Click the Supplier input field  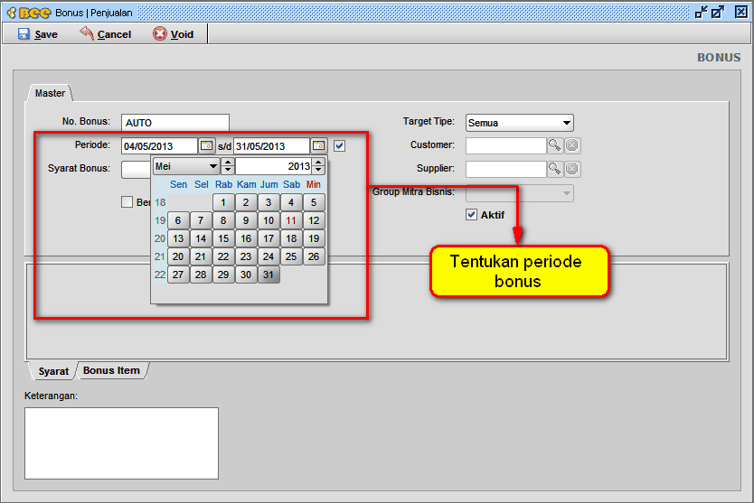506,169
